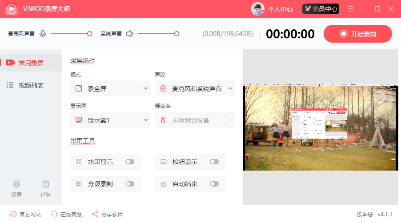The height and width of the screenshot is (223, 401).
Task: Click the 录屏选择 section heading
Action: [83, 60]
